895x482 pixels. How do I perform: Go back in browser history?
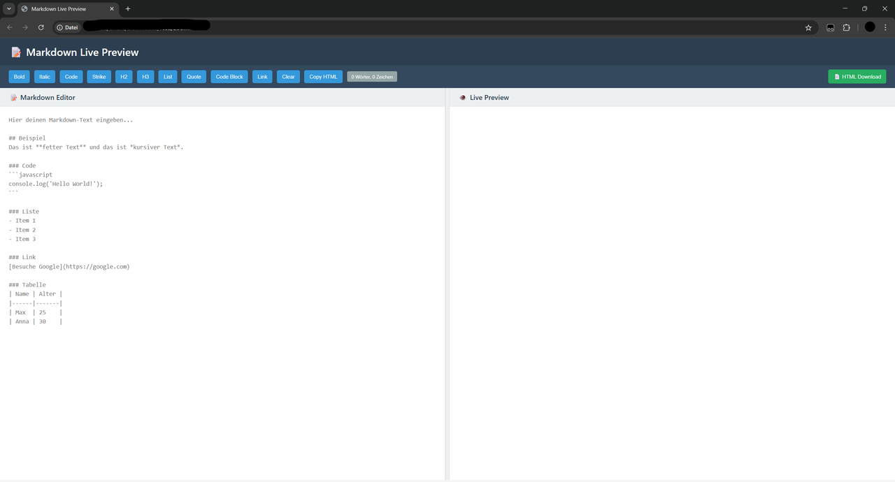10,27
